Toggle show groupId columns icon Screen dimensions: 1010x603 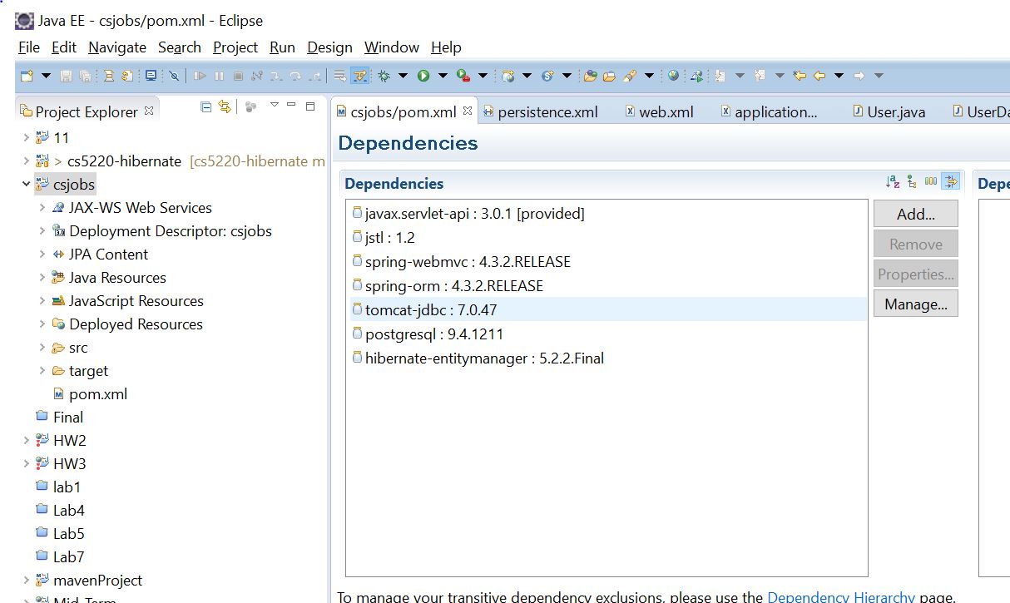tap(931, 182)
